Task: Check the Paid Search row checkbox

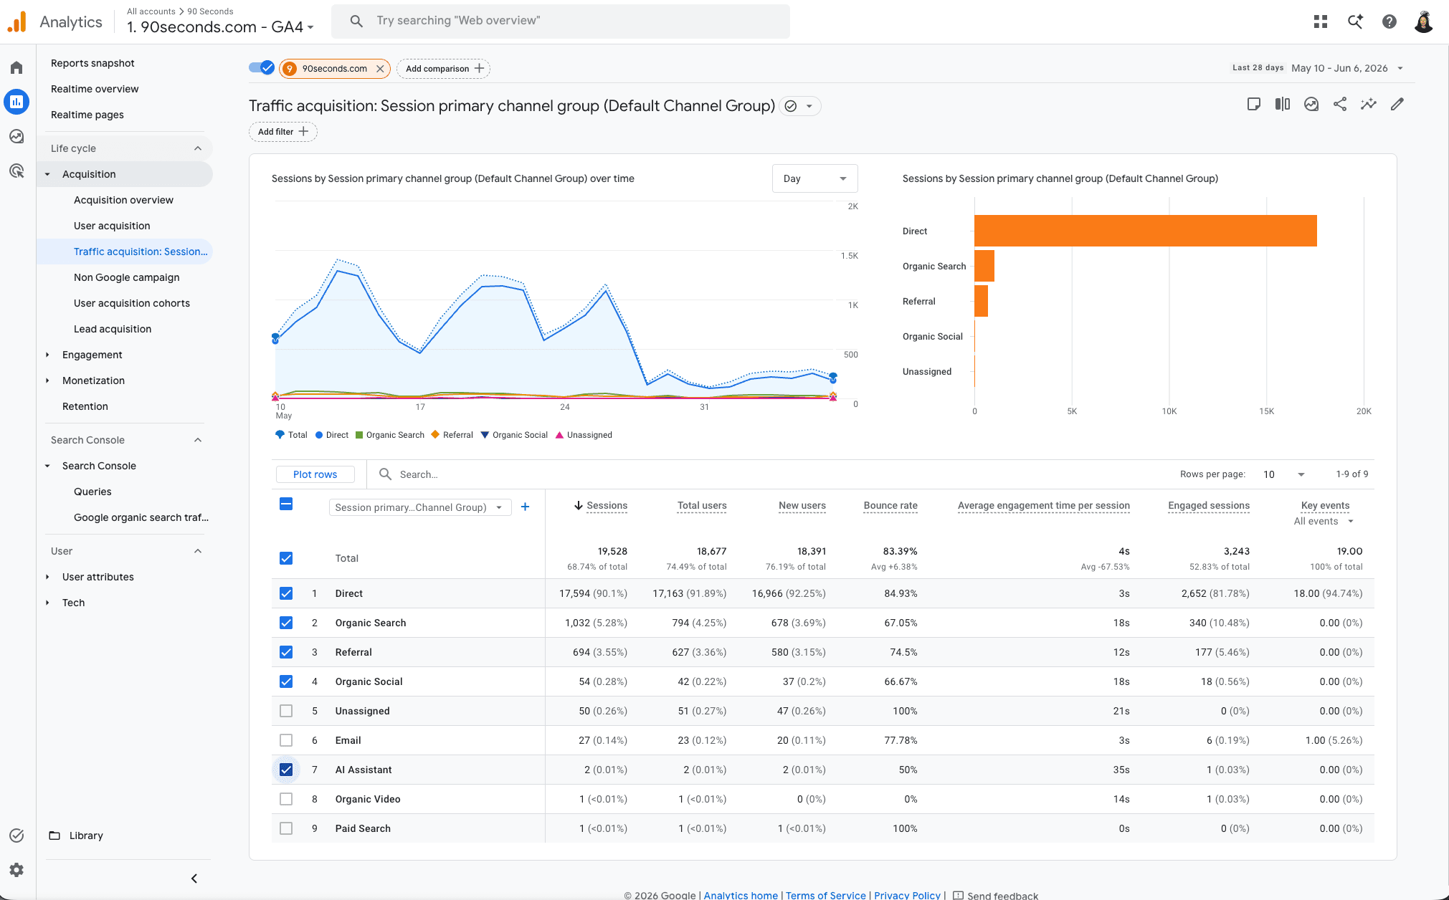Action: click(286, 828)
